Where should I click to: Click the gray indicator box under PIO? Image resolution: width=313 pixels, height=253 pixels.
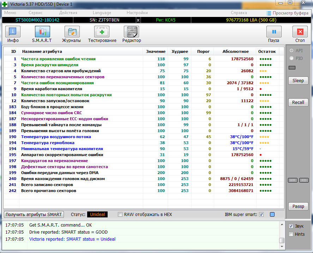(292, 68)
